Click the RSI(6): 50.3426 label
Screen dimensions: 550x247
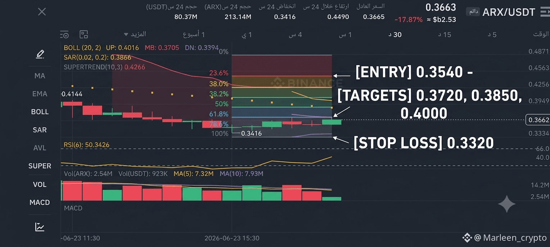[x=86, y=145]
